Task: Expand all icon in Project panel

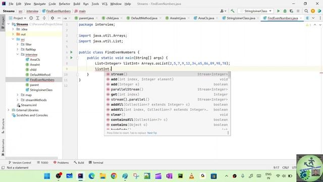Action: pyautogui.click(x=37, y=18)
